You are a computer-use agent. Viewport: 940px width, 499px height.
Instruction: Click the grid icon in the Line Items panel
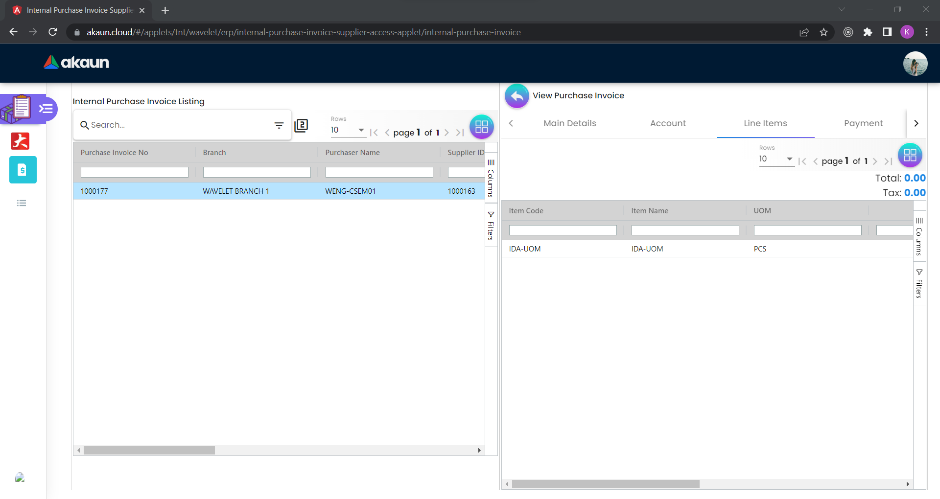910,155
